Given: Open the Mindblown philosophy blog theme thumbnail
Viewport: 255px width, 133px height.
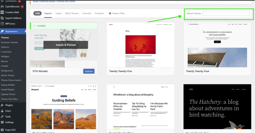Looking at the screenshot, I should (141, 107).
